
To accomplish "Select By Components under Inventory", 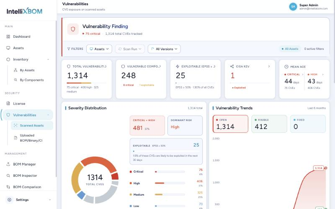I will [x=32, y=80].
